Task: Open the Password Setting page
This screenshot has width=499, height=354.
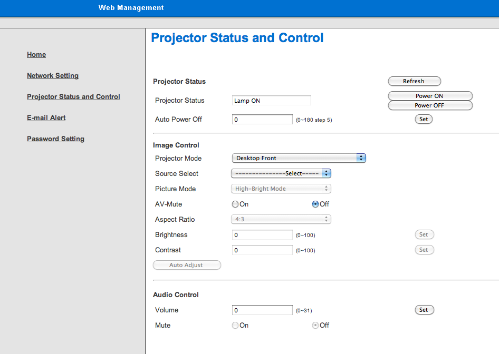Action: click(x=56, y=139)
